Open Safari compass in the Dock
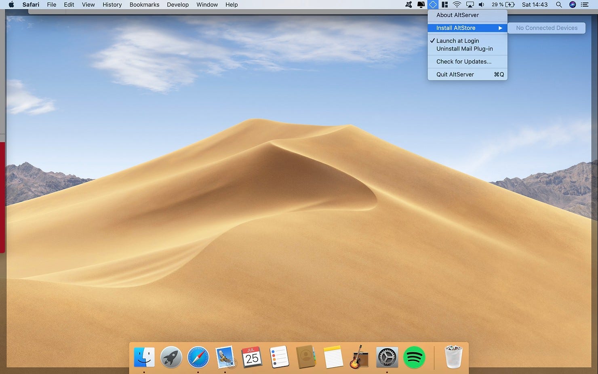598x374 pixels. (x=198, y=357)
